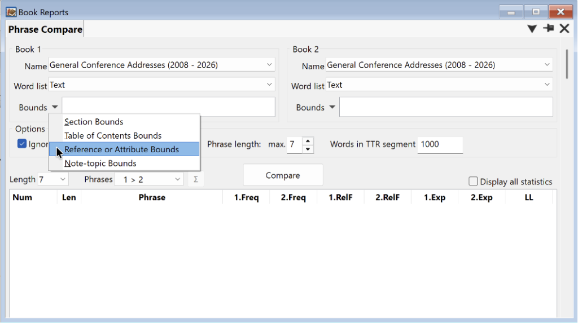Select Reference or Attribute Bounds
The width and height of the screenshot is (578, 323).
tap(124, 149)
